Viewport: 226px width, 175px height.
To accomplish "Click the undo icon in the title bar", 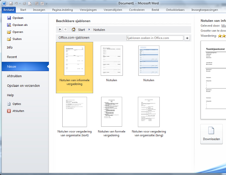I will [x=15, y=3].
